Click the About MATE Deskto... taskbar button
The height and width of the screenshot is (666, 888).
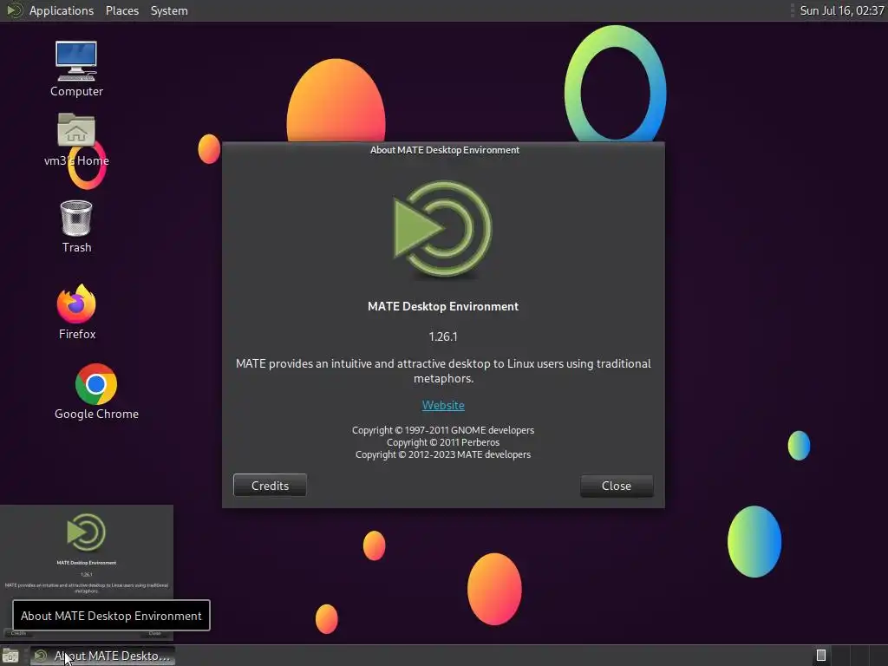coord(102,656)
